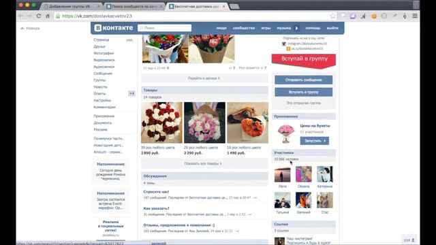Click orange extension icon in toolbar
This screenshot has height=245, width=436.
tap(374, 16)
